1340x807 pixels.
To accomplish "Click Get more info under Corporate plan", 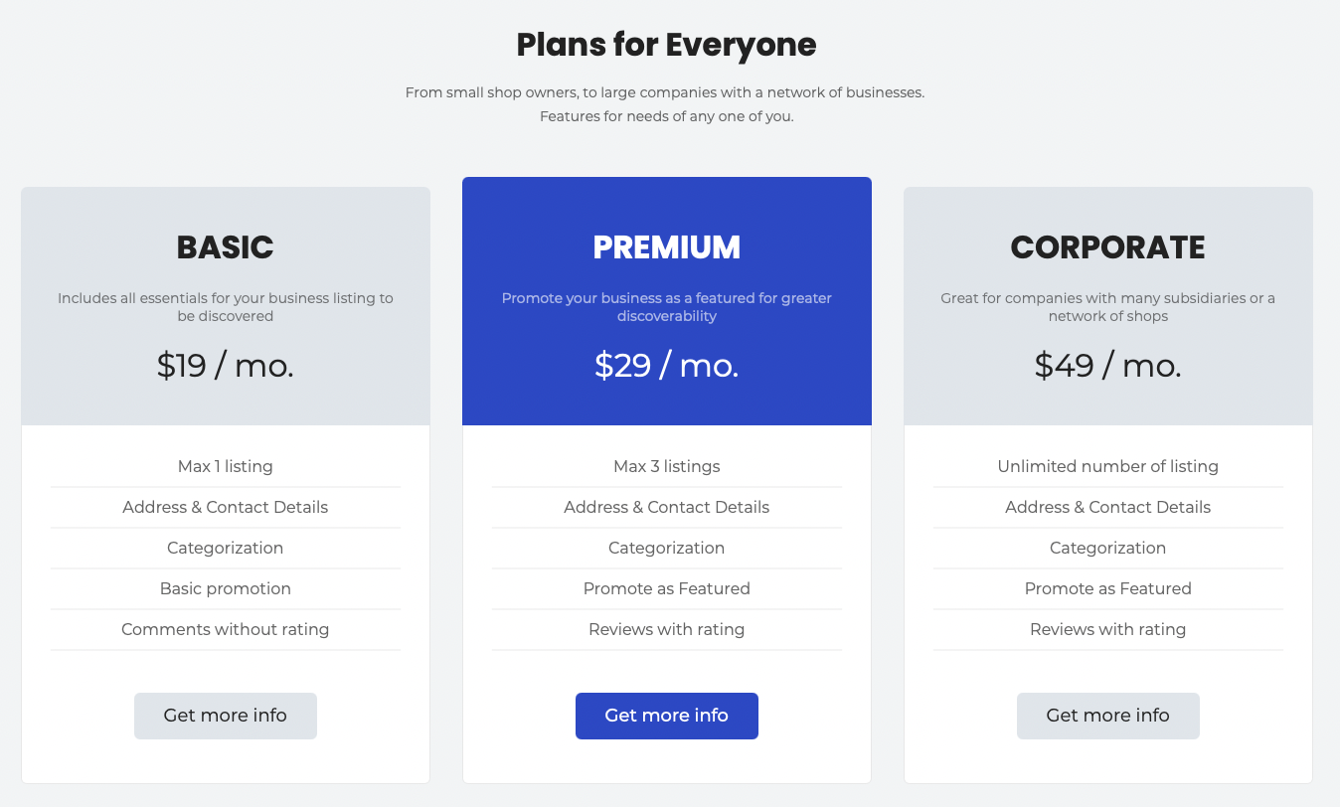I will coord(1108,716).
